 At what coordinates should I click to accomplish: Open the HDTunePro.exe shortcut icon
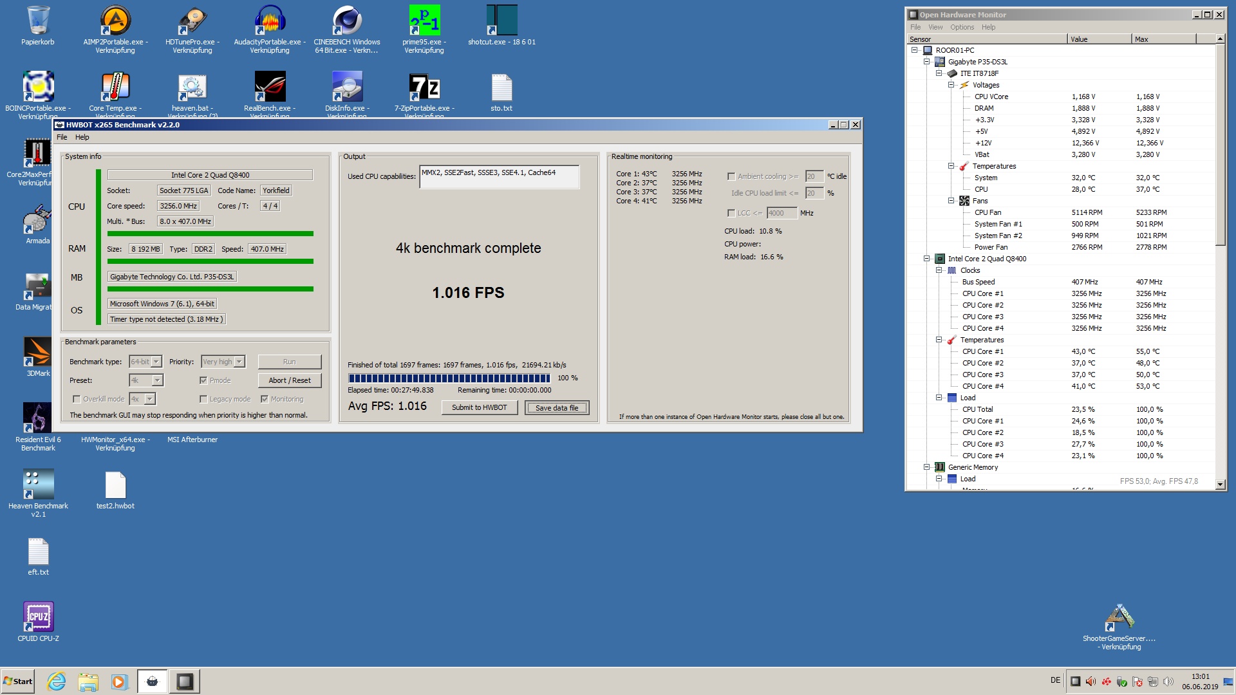pyautogui.click(x=192, y=21)
